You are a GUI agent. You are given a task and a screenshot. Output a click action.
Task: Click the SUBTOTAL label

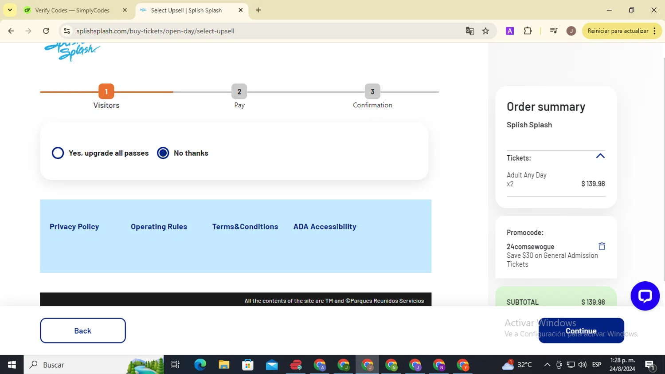click(x=523, y=302)
